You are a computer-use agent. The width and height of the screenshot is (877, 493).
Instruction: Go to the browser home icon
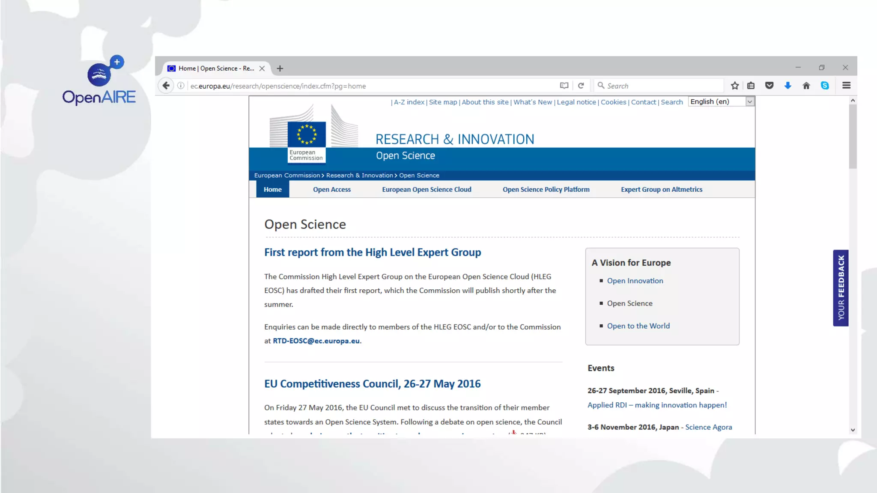coord(806,86)
